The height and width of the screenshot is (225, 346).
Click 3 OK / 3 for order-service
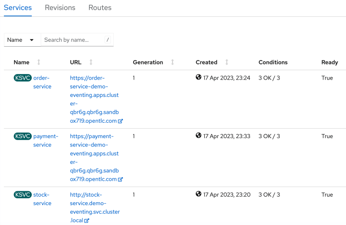pyautogui.click(x=269, y=78)
